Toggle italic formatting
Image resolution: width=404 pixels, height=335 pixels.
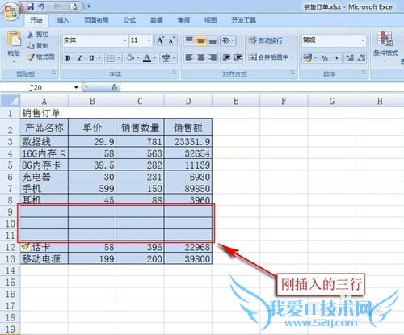tap(80, 58)
